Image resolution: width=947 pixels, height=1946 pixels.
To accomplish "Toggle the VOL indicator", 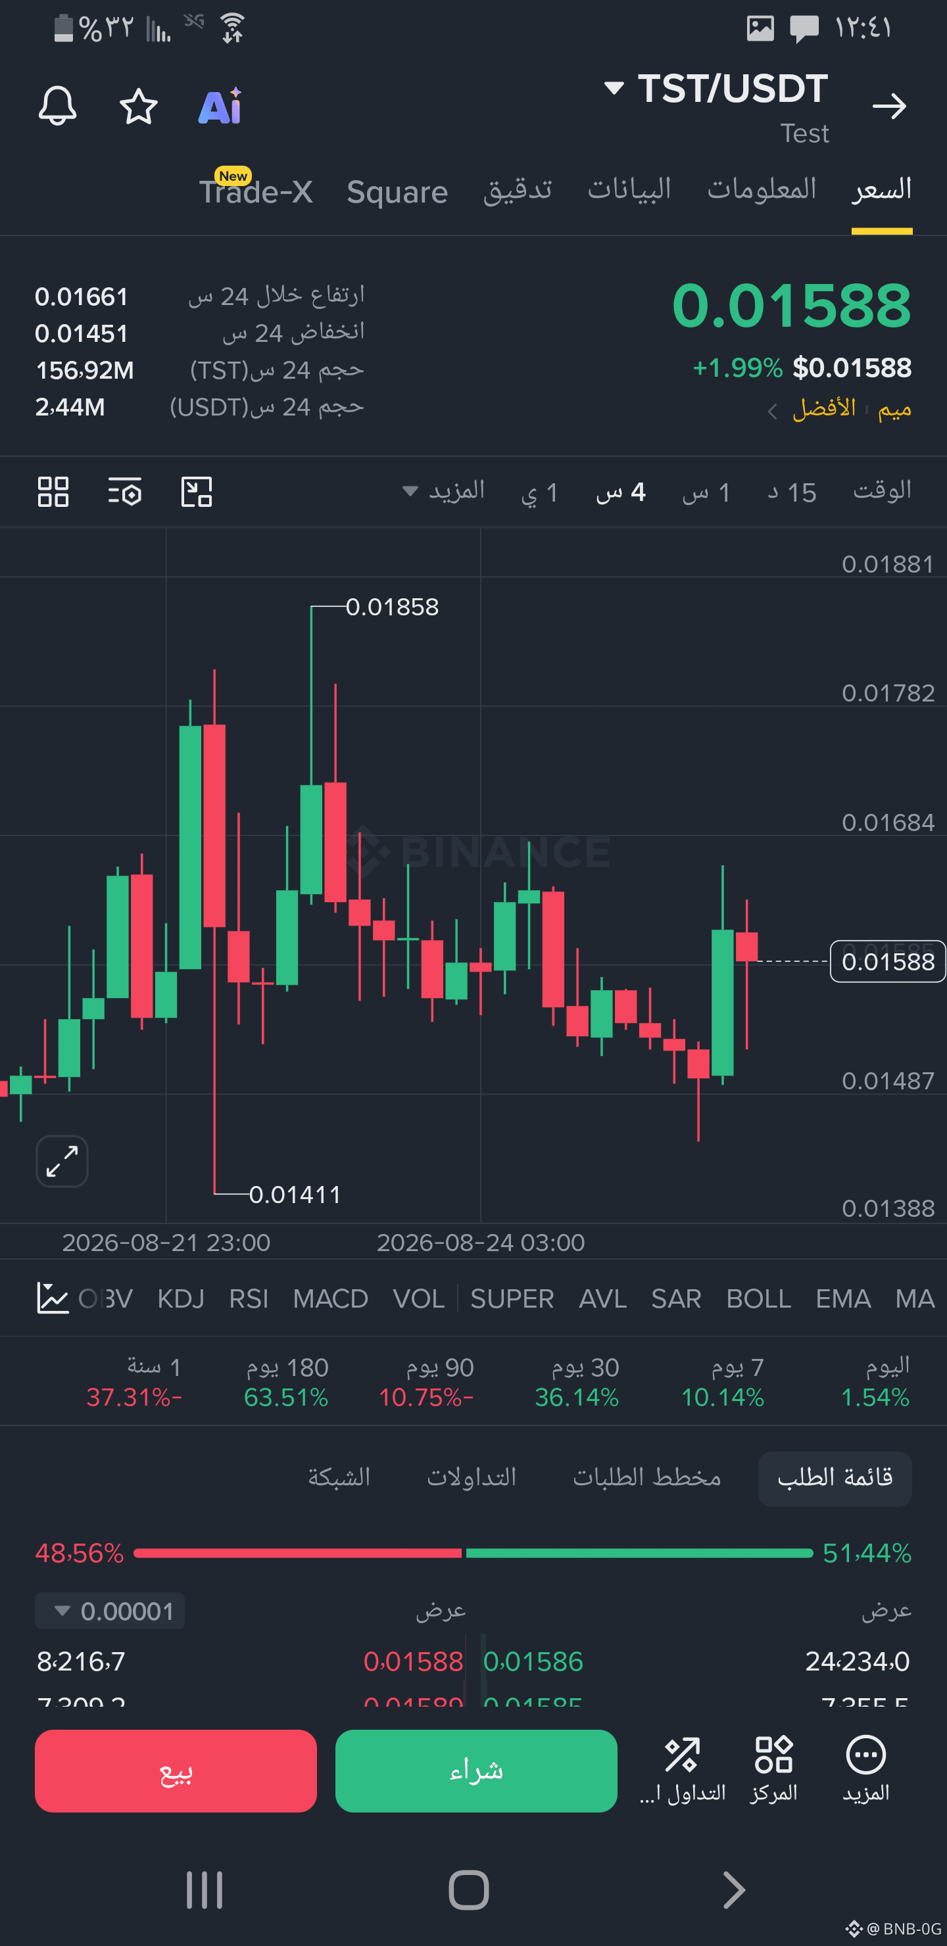I will pyautogui.click(x=418, y=1298).
